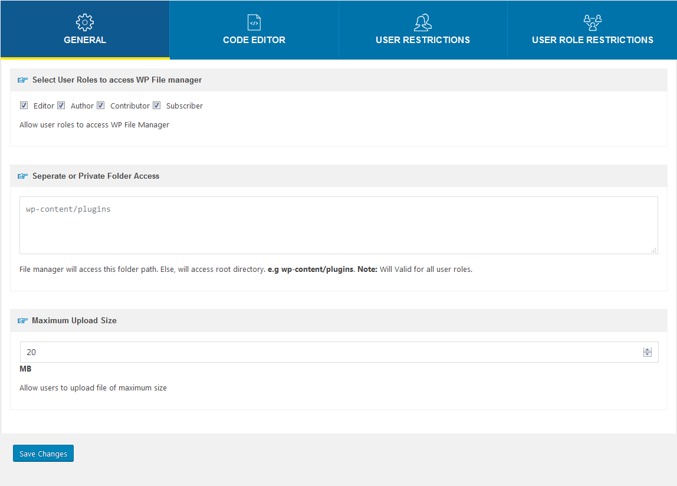
Task: Toggle the Author role checkbox
Action: pyautogui.click(x=61, y=106)
